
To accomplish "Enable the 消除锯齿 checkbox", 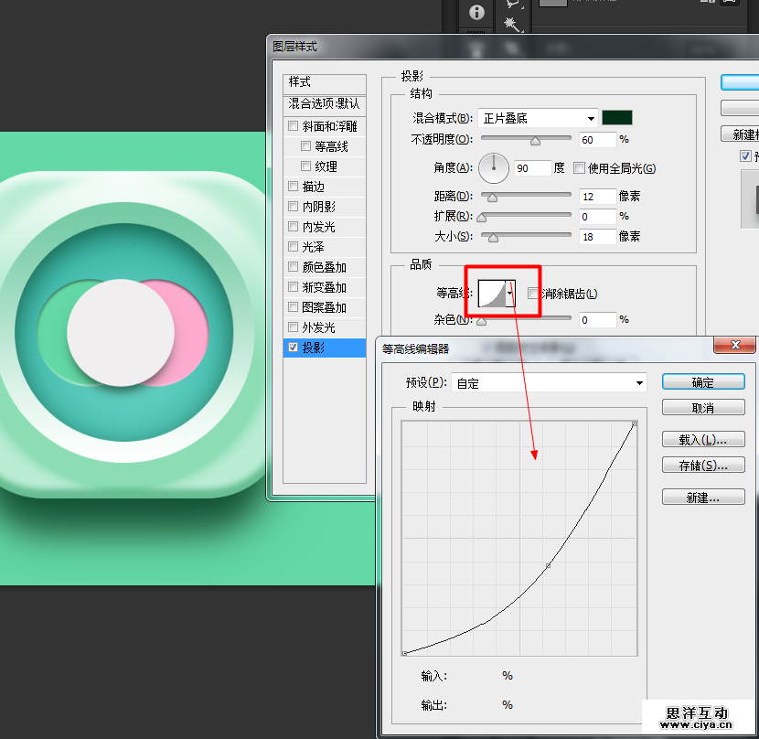I will (x=533, y=294).
